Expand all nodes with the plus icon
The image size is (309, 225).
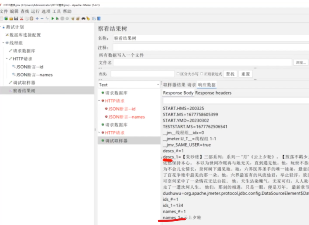pyautogui.click(x=37, y=19)
